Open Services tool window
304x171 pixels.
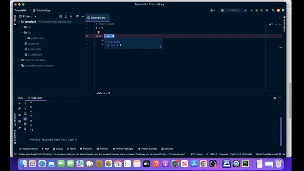(167, 149)
